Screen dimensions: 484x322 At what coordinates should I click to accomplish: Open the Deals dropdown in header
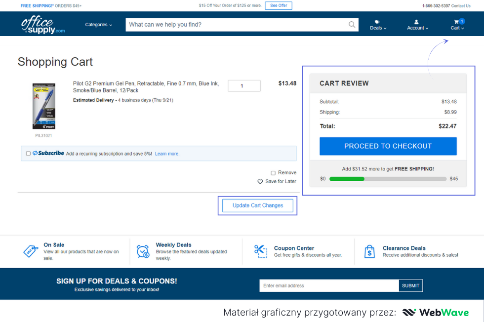378,28
